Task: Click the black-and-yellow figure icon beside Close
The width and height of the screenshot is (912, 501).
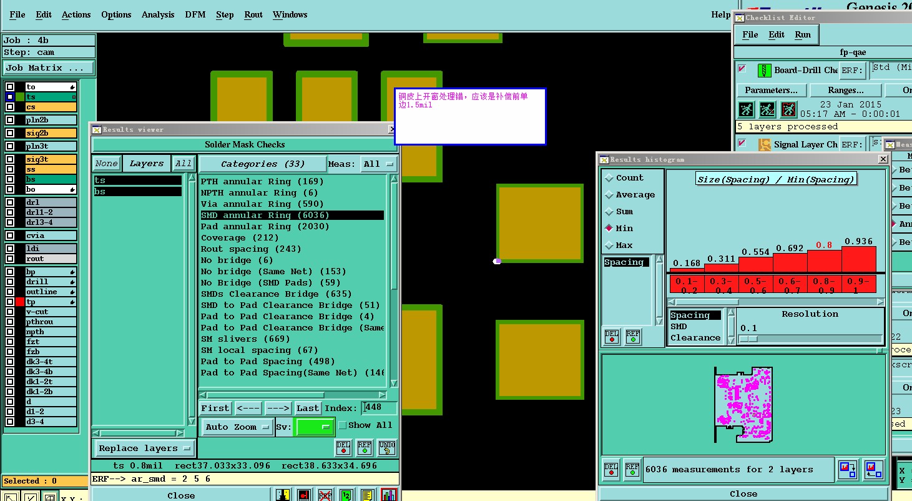Action: pos(283,495)
